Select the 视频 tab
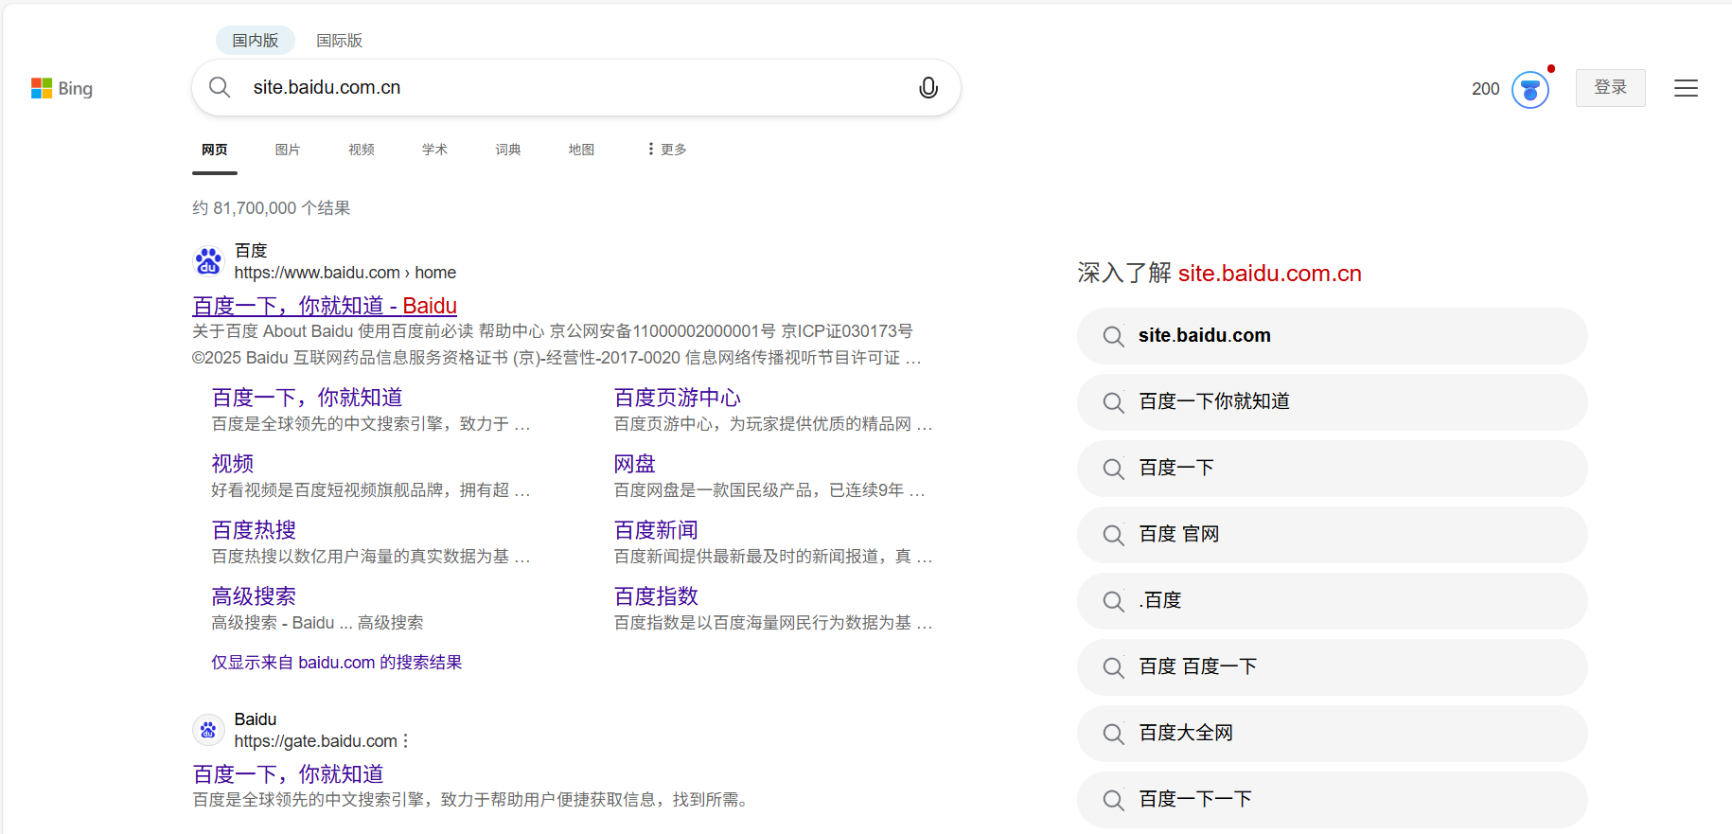This screenshot has width=1732, height=834. [x=362, y=149]
